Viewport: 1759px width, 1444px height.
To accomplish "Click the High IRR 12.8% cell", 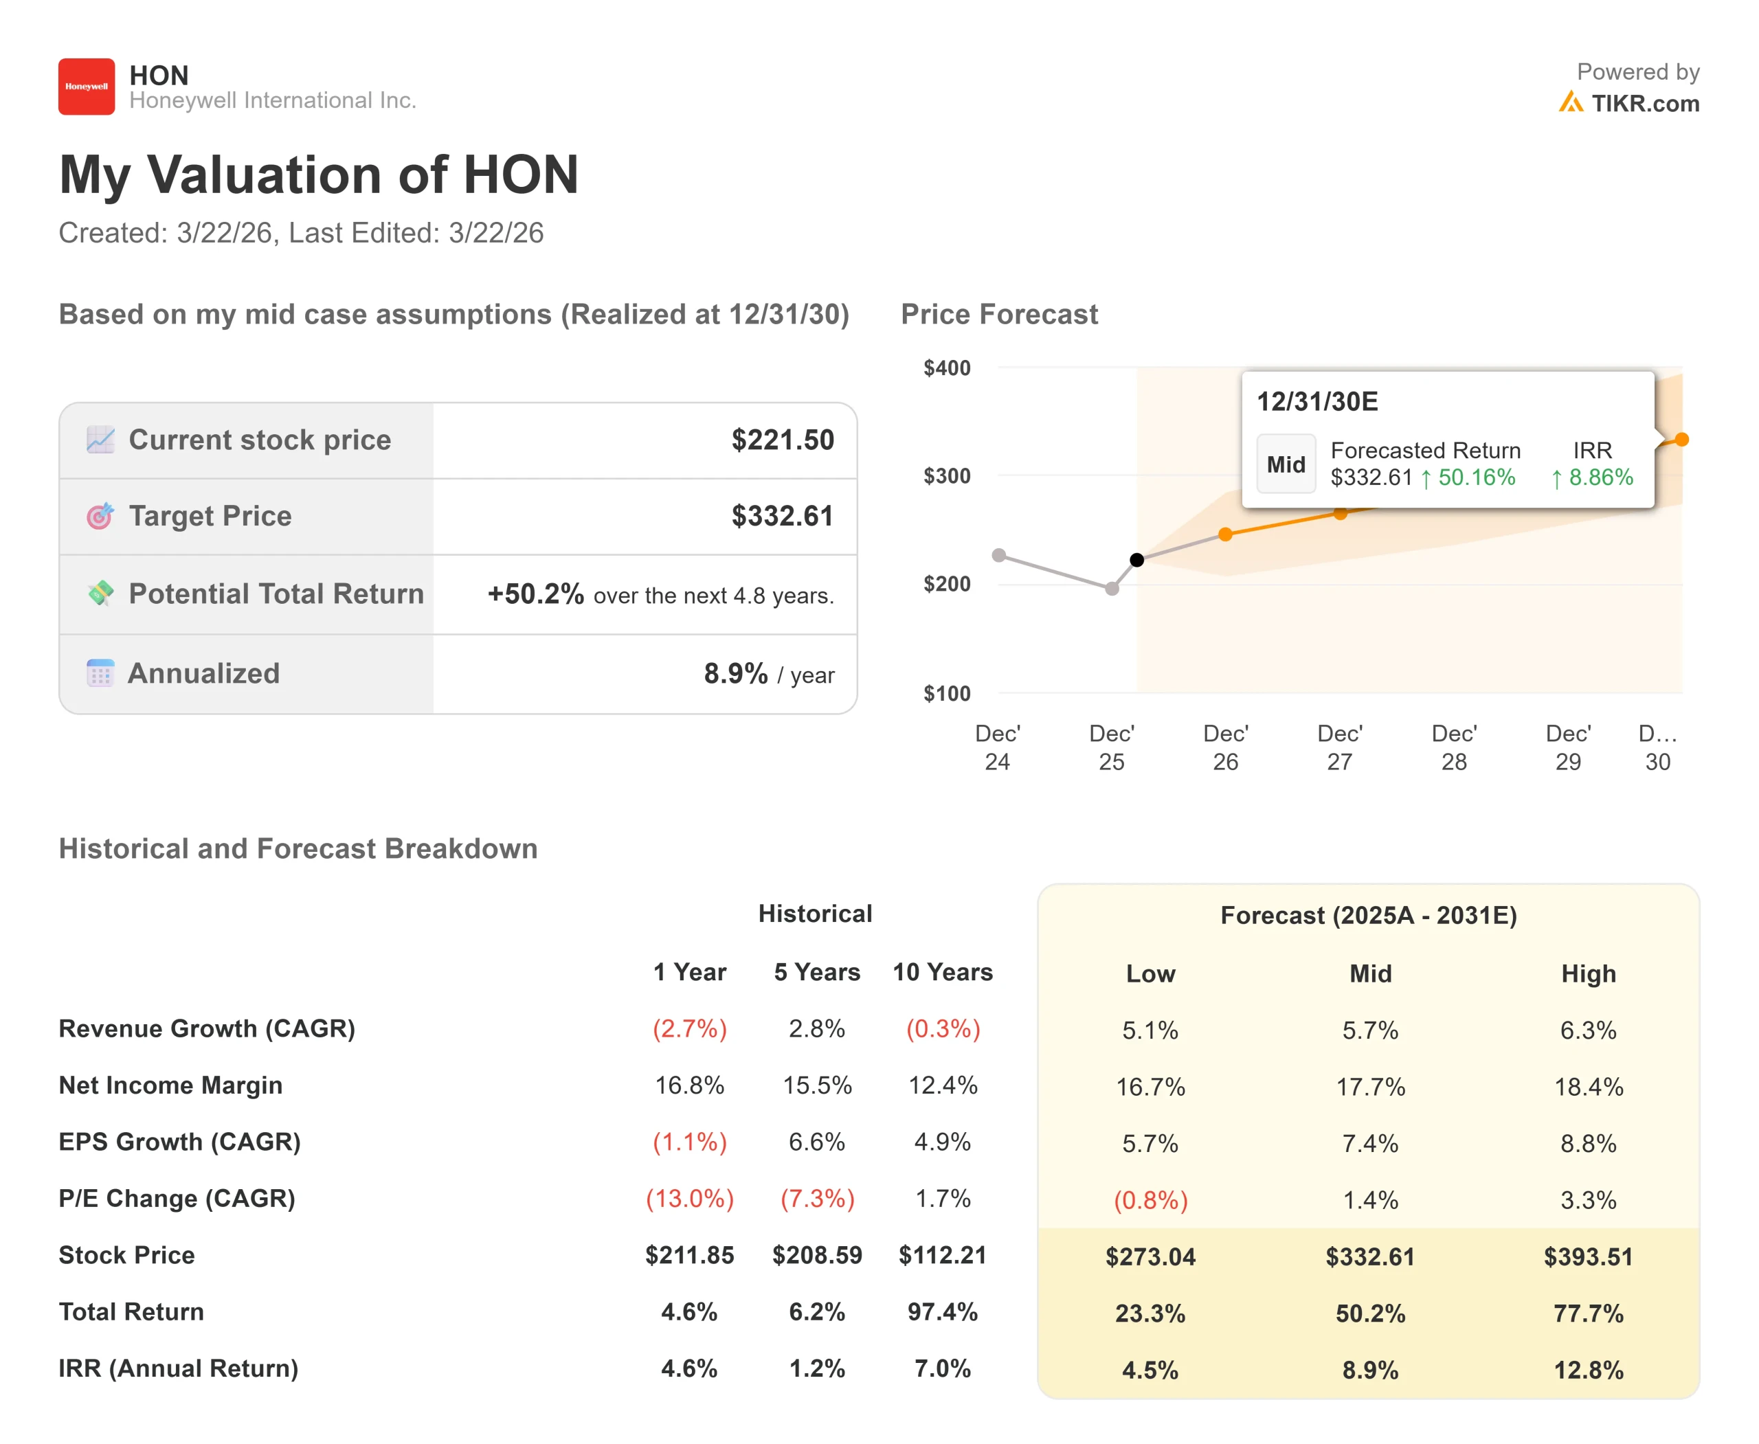I will (1588, 1369).
